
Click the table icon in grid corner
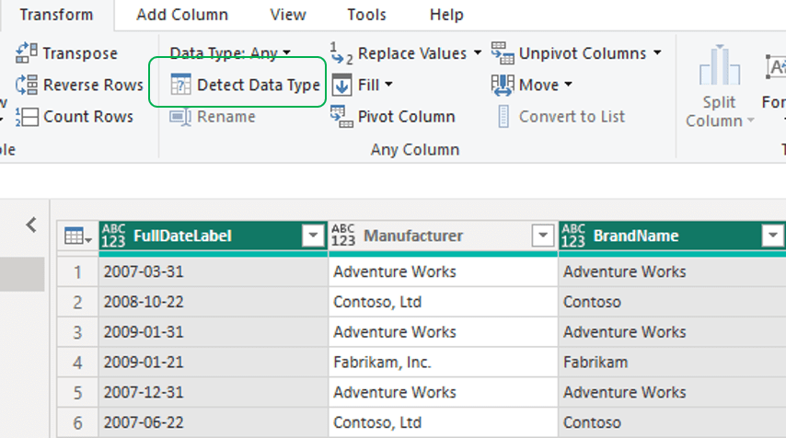click(76, 236)
